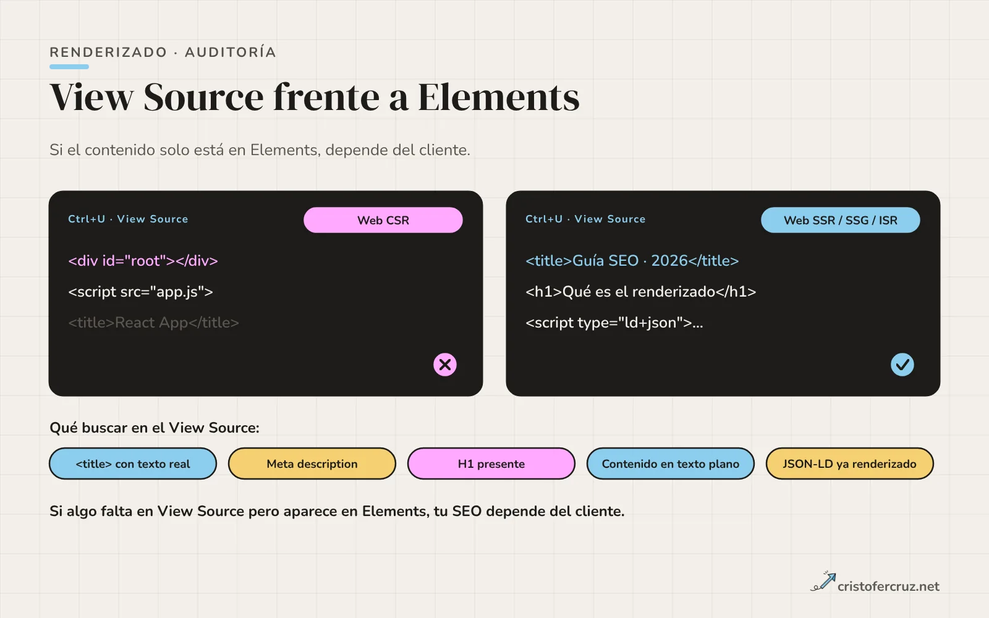Click the RENDERIZADO · AUDITORÍA label

pyautogui.click(x=163, y=52)
